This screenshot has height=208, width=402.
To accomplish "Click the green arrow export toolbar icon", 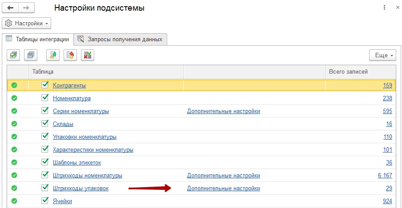I will pyautogui.click(x=53, y=55).
